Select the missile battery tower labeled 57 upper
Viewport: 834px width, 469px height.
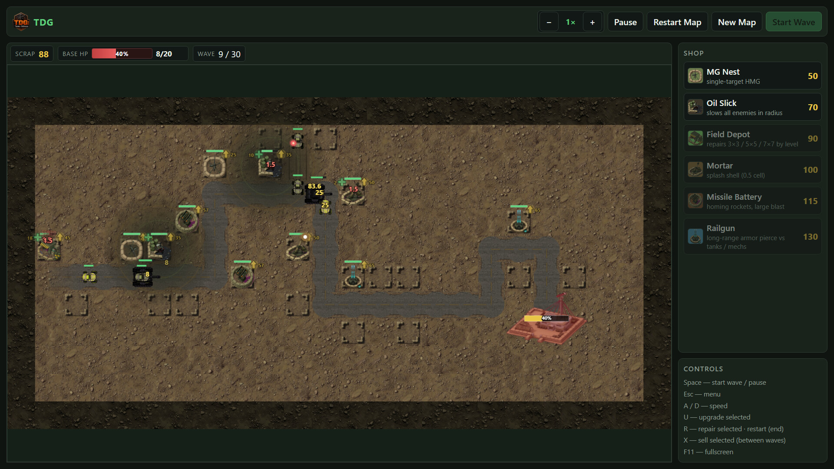tap(187, 221)
